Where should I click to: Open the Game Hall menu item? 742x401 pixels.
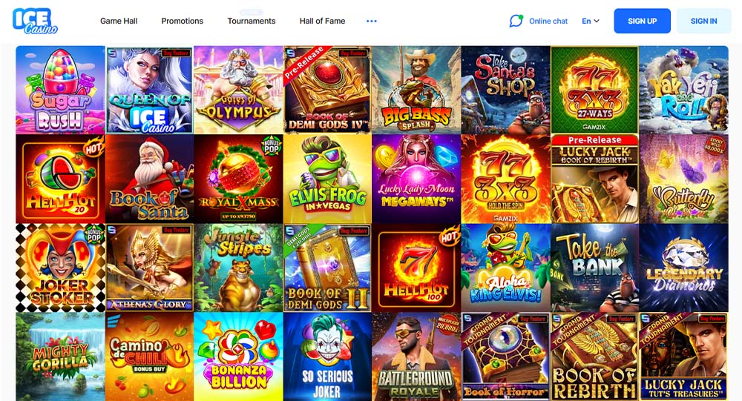[x=119, y=21]
